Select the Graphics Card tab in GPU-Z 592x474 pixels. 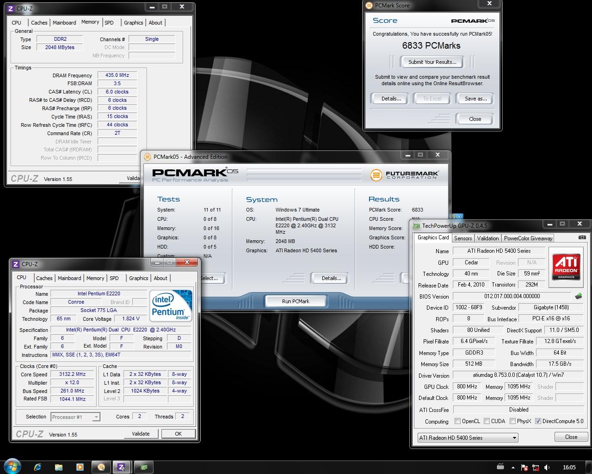pyautogui.click(x=433, y=237)
